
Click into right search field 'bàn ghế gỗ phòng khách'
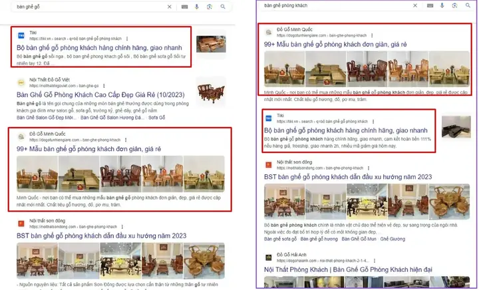(333, 5)
